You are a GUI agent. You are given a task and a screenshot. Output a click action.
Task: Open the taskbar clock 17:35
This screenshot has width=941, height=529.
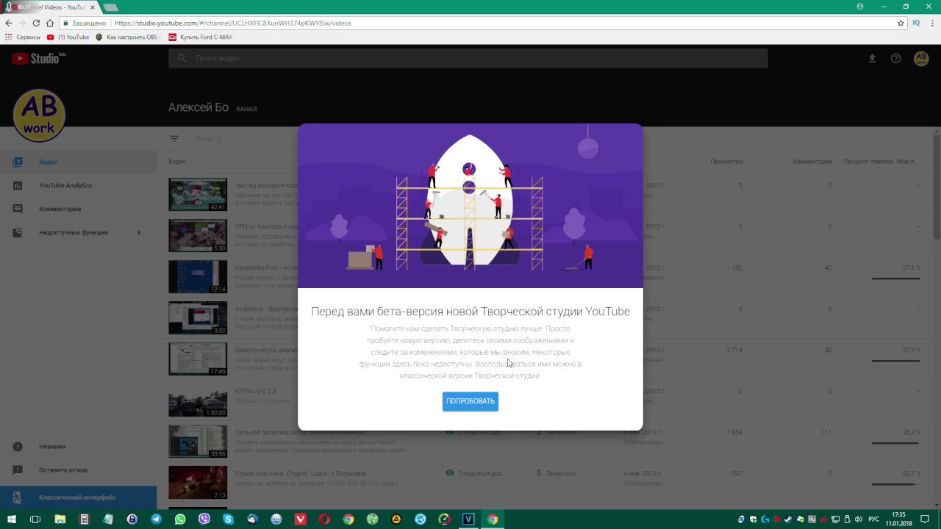[x=898, y=519]
